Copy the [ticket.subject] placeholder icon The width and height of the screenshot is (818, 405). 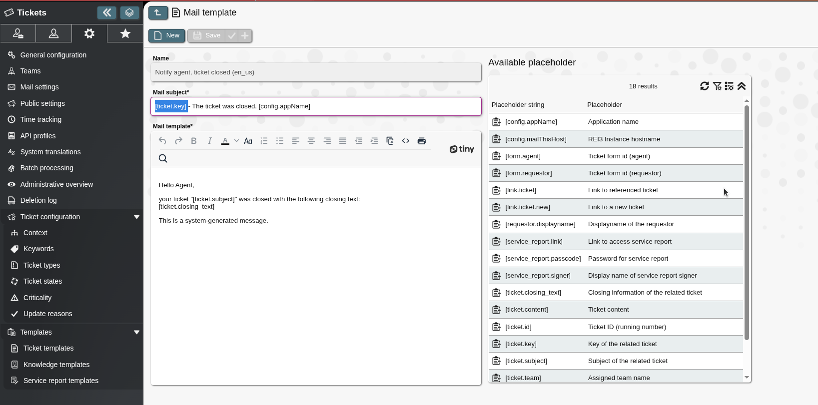click(496, 361)
